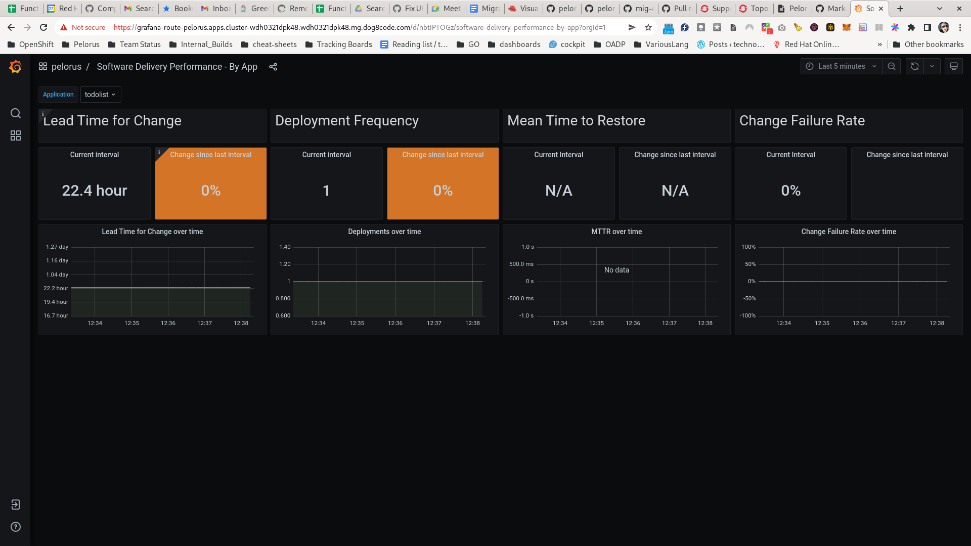Open the Dashboards grid icon in sidebar
The height and width of the screenshot is (546, 971).
(x=16, y=135)
